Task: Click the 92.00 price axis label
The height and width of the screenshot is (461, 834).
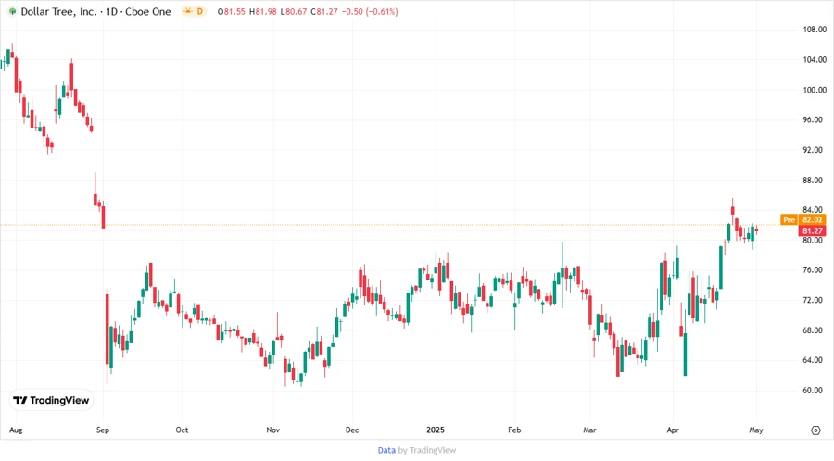Action: pyautogui.click(x=815, y=150)
